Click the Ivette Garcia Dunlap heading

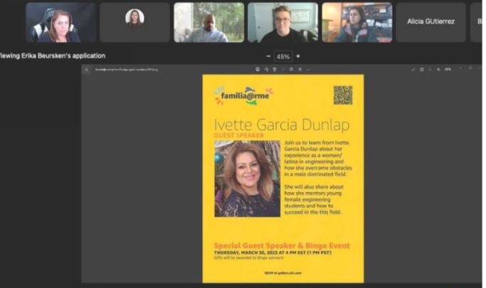click(x=282, y=125)
